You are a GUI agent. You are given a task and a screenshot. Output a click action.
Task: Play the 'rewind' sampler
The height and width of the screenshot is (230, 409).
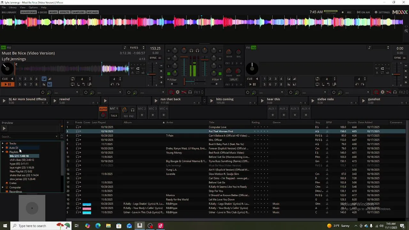tap(55, 101)
